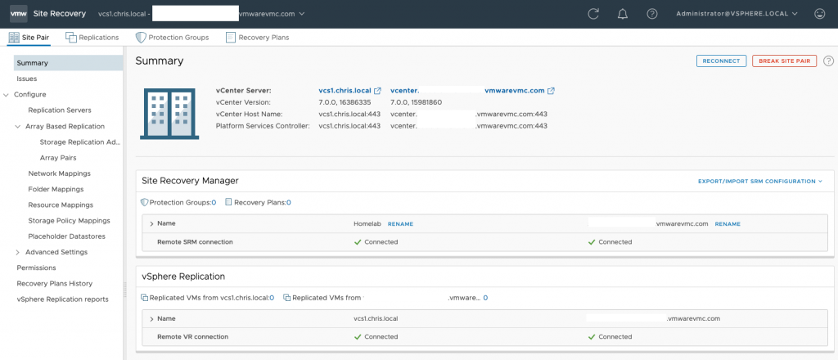Open the Protection Groups count link
This screenshot has width=838, height=360.
214,202
